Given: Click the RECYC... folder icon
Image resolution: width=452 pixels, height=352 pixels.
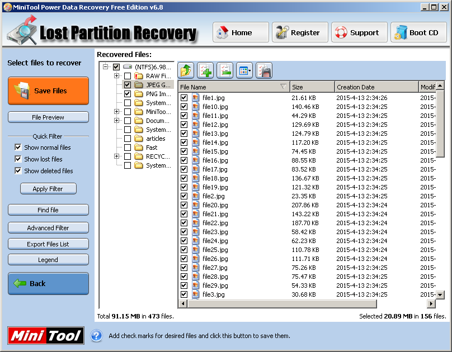Looking at the screenshot, I should (x=139, y=156).
